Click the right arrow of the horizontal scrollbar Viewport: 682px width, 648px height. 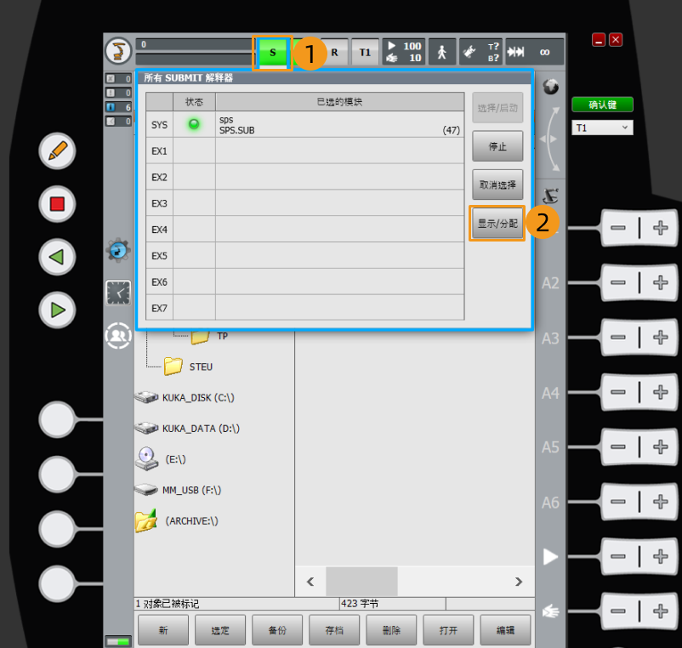click(x=519, y=582)
